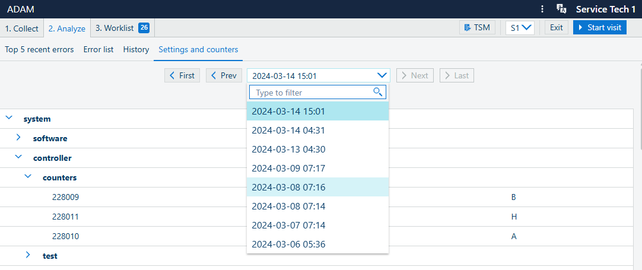The image size is (642, 270).
Task: Collapse the date selection dropdown arrow
Action: [x=382, y=75]
